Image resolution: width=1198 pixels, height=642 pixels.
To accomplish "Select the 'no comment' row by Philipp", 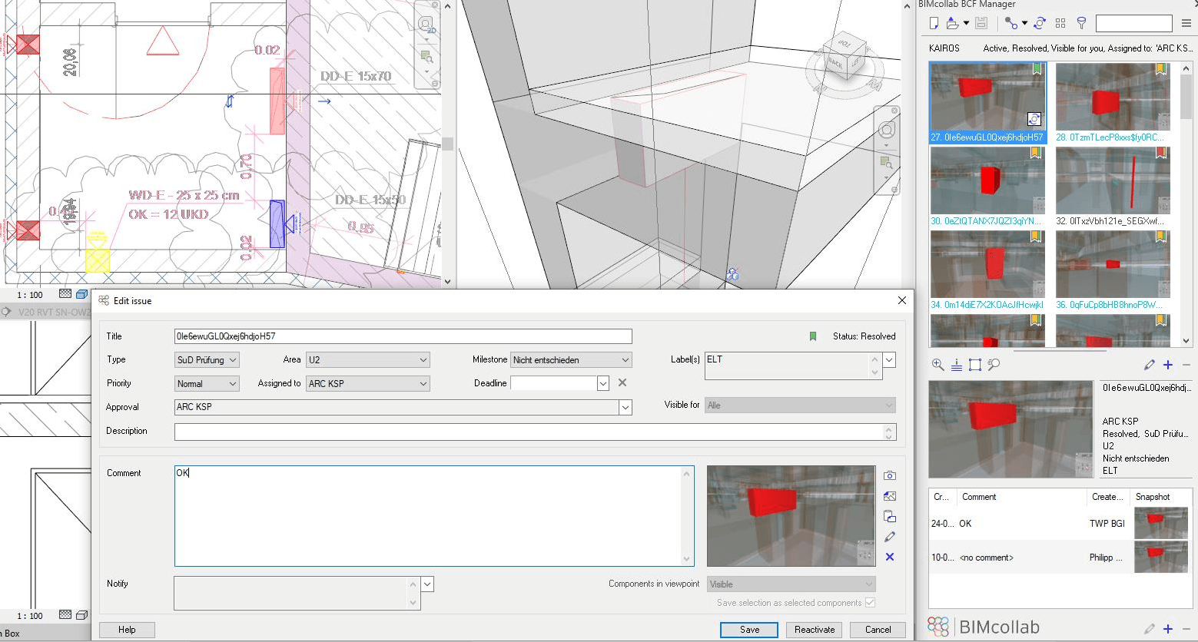I will pyautogui.click(x=1022, y=558).
